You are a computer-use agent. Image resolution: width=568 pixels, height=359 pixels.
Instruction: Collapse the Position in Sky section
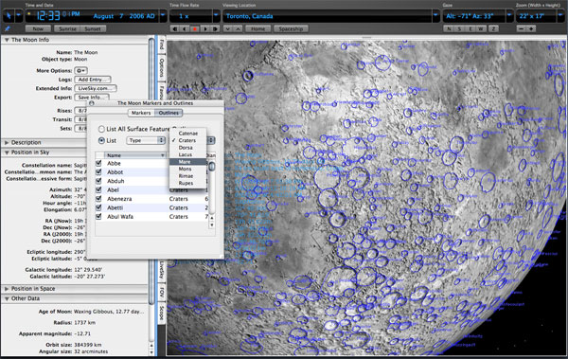coord(7,153)
